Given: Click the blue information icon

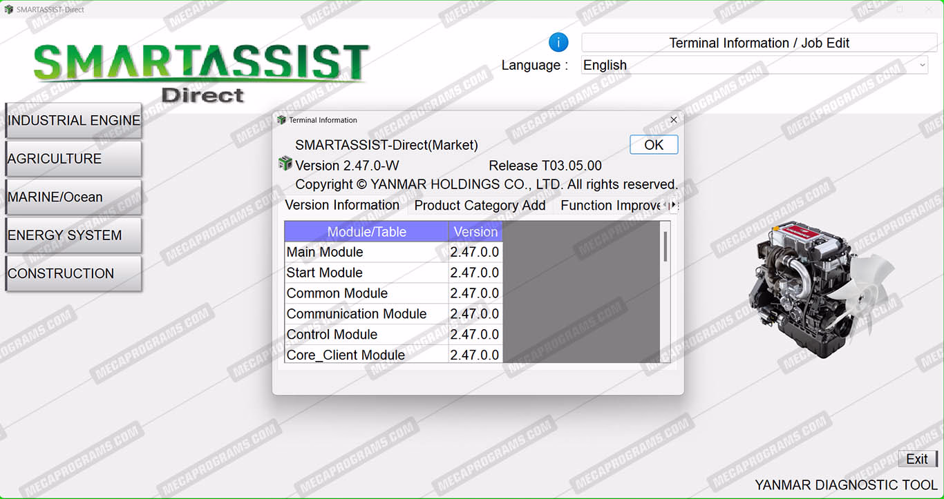Looking at the screenshot, I should click(558, 43).
